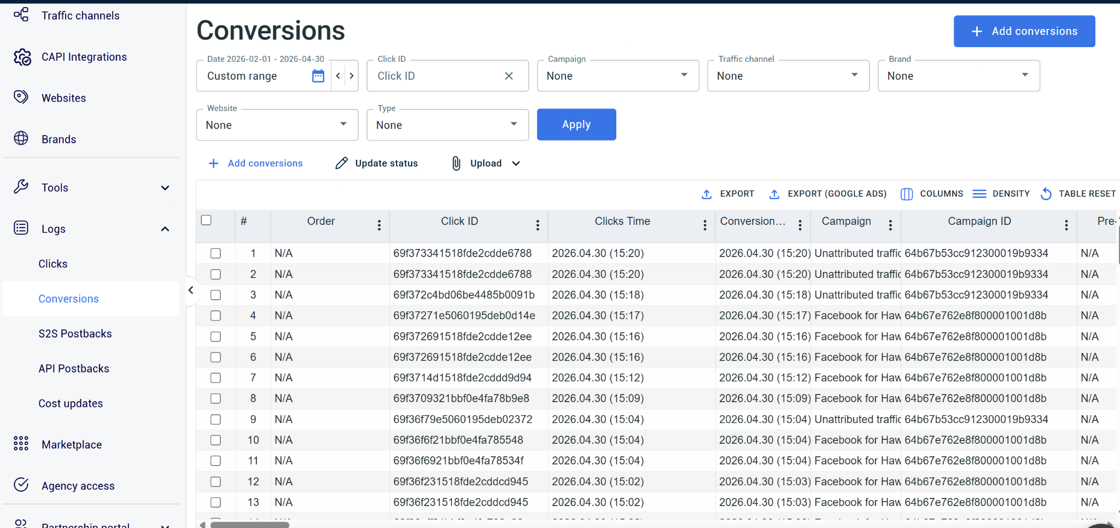
Task: Click the Tools wrench icon
Action: [x=21, y=187]
